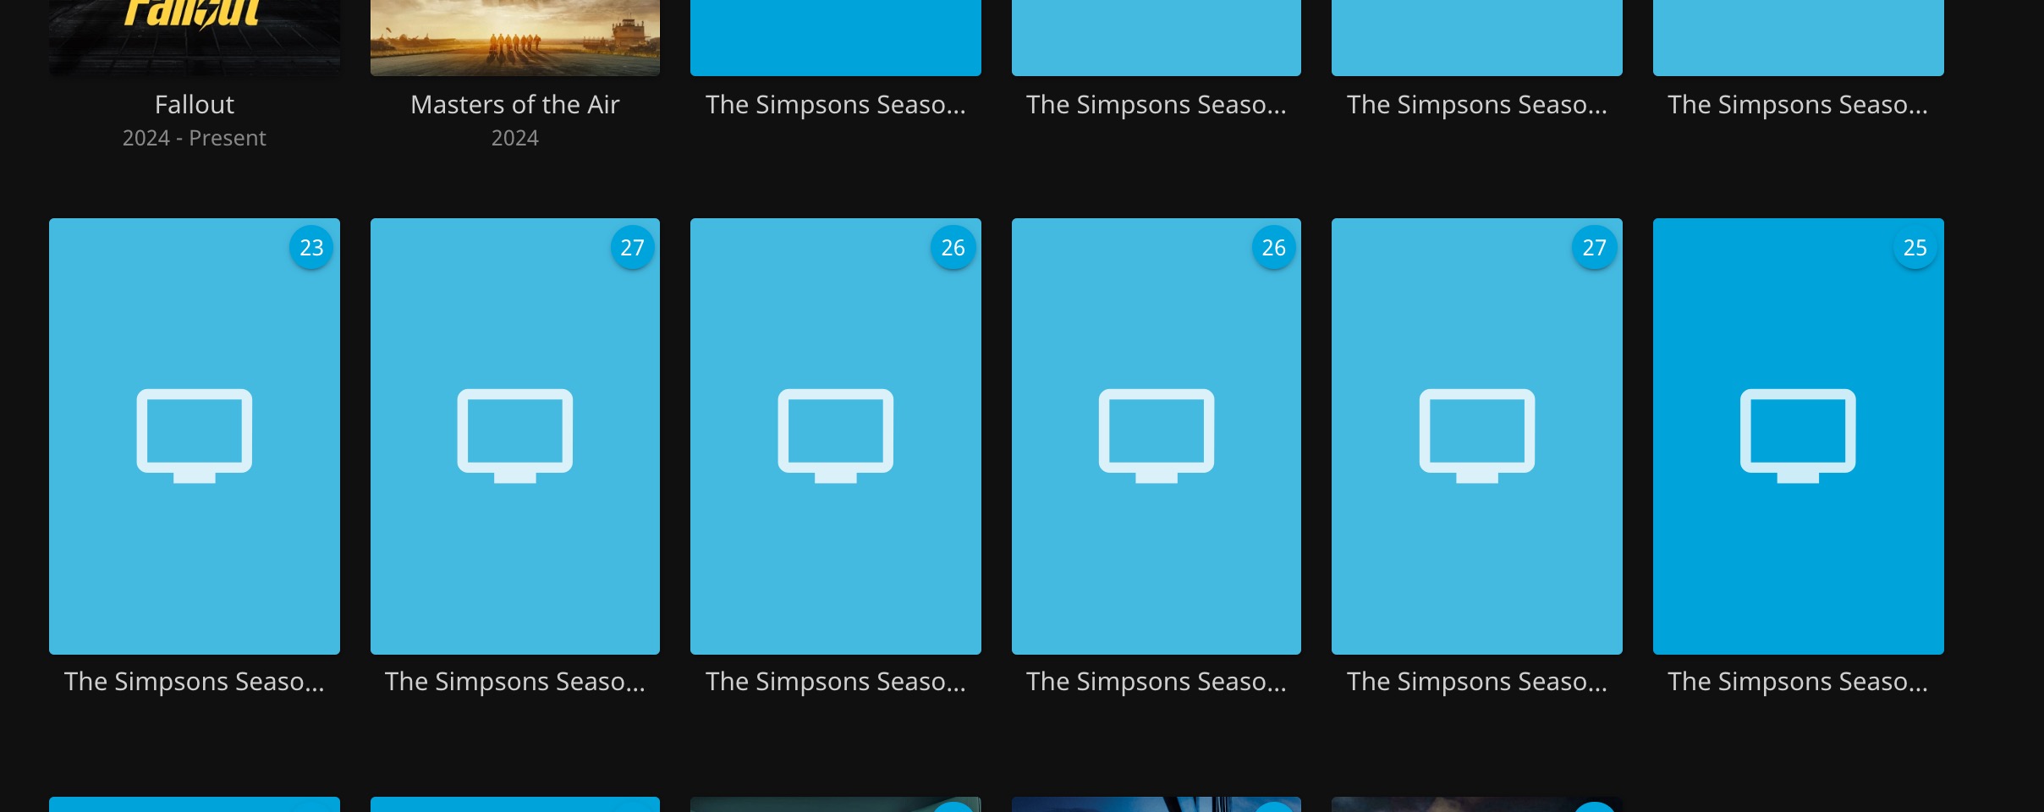The image size is (2044, 812).
Task: Click the TV icon on the card badged 25
Action: coord(1797,435)
